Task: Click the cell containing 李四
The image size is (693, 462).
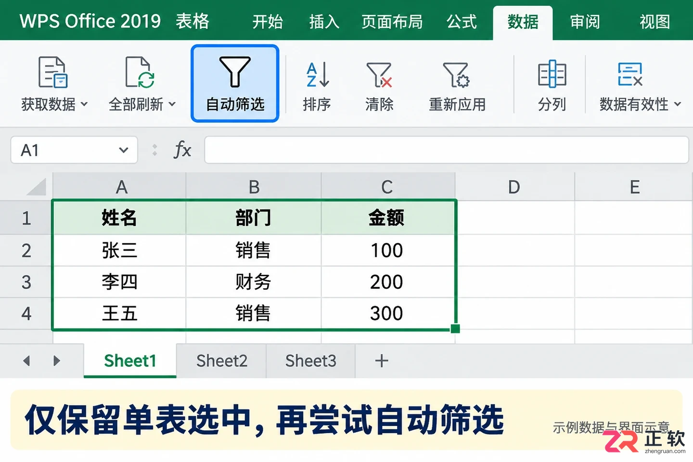Action: 119,282
